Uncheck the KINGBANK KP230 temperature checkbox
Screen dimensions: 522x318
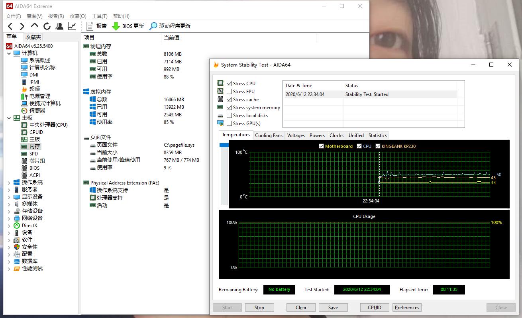pyautogui.click(x=378, y=146)
